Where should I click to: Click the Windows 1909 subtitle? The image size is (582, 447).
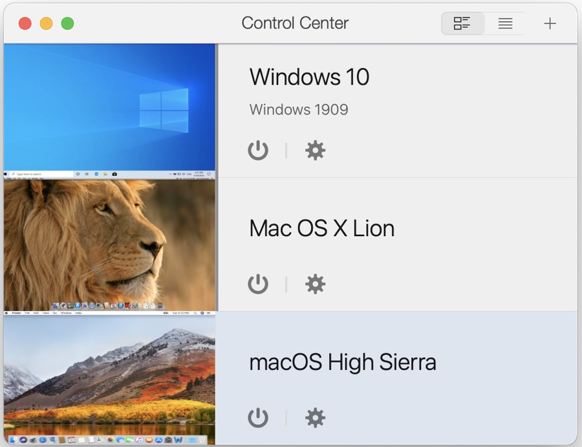pos(299,109)
